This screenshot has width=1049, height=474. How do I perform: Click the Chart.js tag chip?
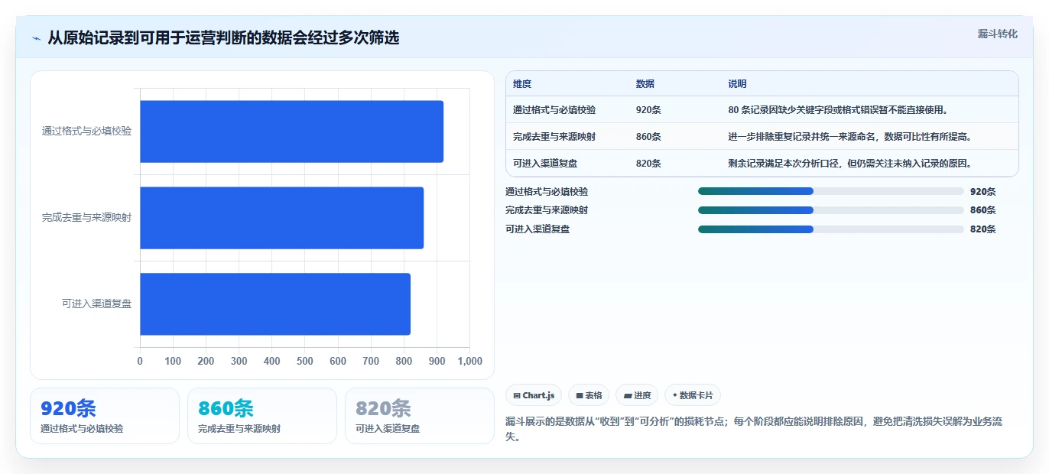point(534,395)
